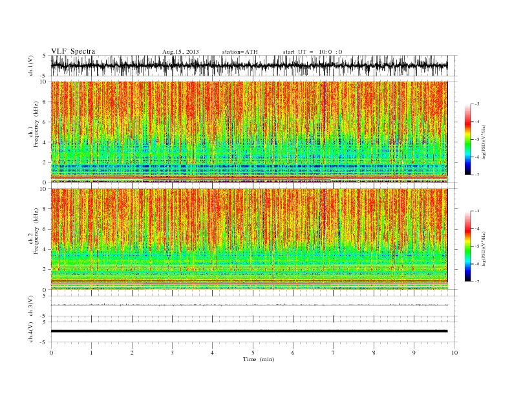Click the "Time (min)" axis label
Screen dimensions: 512x396
[259, 359]
